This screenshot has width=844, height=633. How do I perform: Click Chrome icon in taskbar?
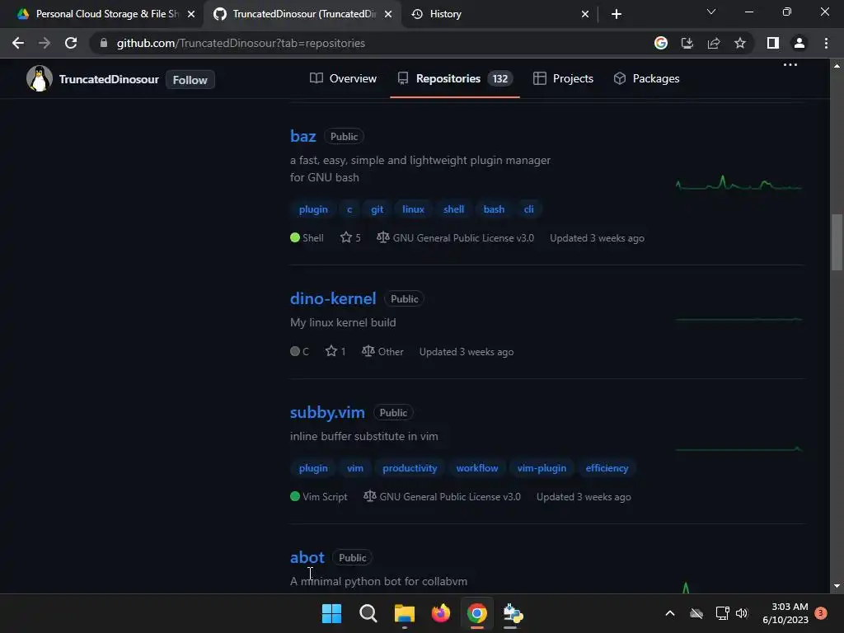click(x=477, y=613)
